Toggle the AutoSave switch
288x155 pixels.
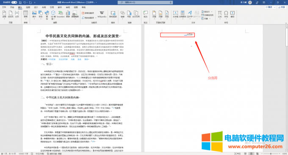click(14, 3)
